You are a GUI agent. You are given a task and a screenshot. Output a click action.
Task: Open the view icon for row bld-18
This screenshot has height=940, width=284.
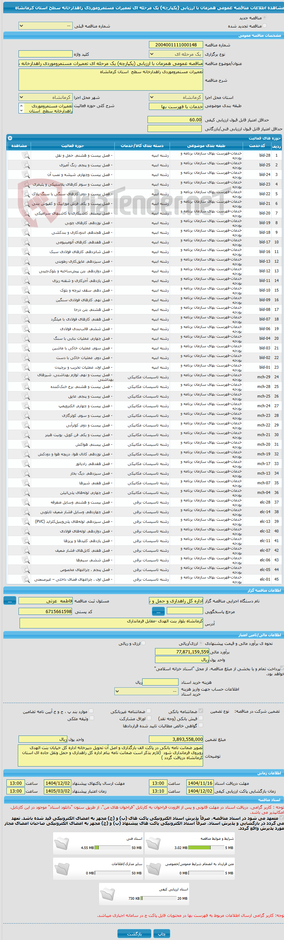(26, 232)
